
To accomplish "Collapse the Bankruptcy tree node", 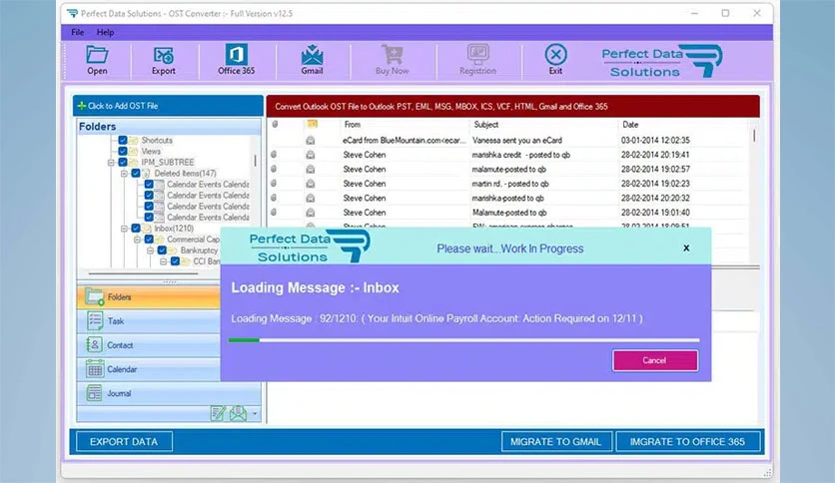I will click(x=150, y=250).
